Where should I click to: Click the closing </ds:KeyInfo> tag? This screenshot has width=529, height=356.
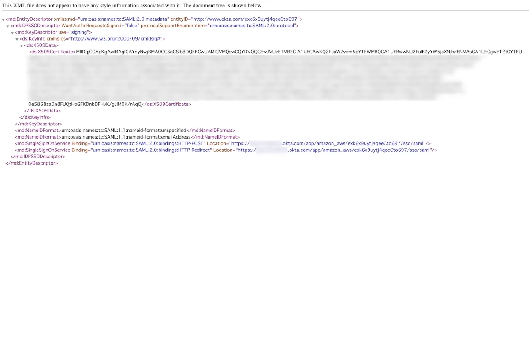pyautogui.click(x=35, y=117)
